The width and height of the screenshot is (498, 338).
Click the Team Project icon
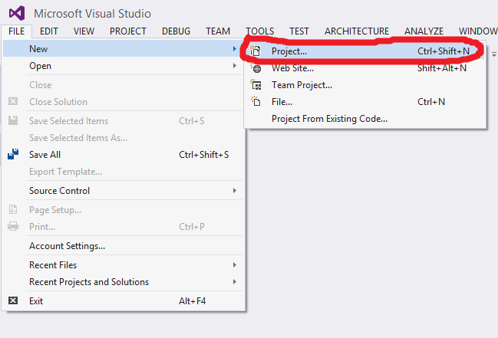(256, 85)
